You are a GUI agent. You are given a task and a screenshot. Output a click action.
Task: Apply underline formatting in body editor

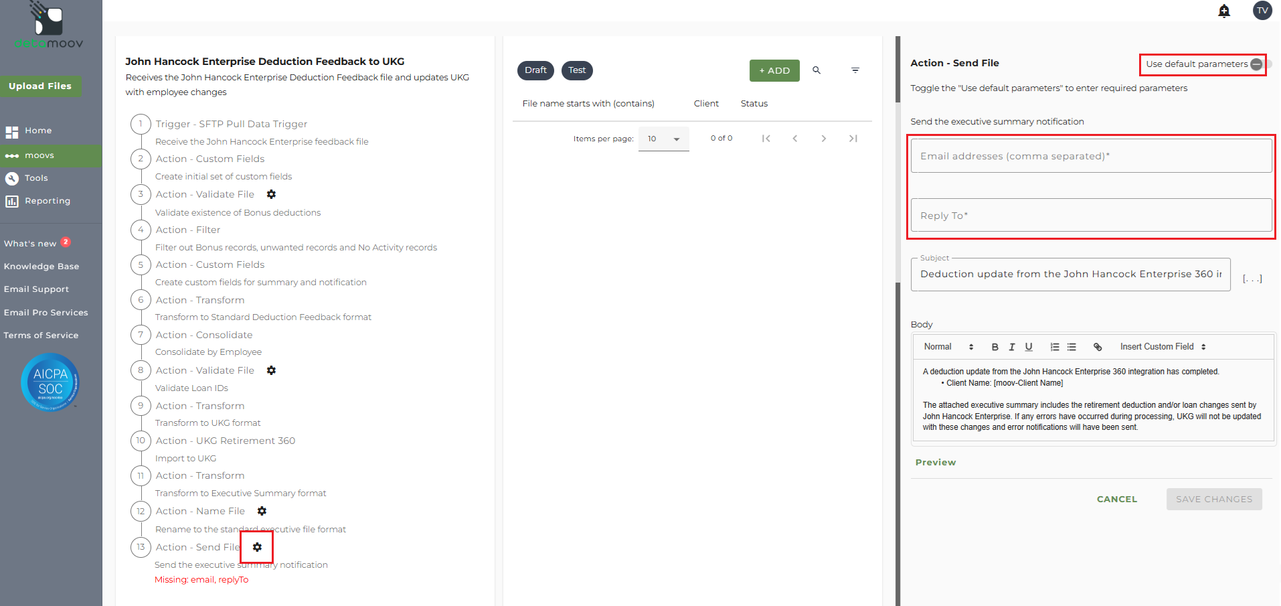click(x=1029, y=347)
